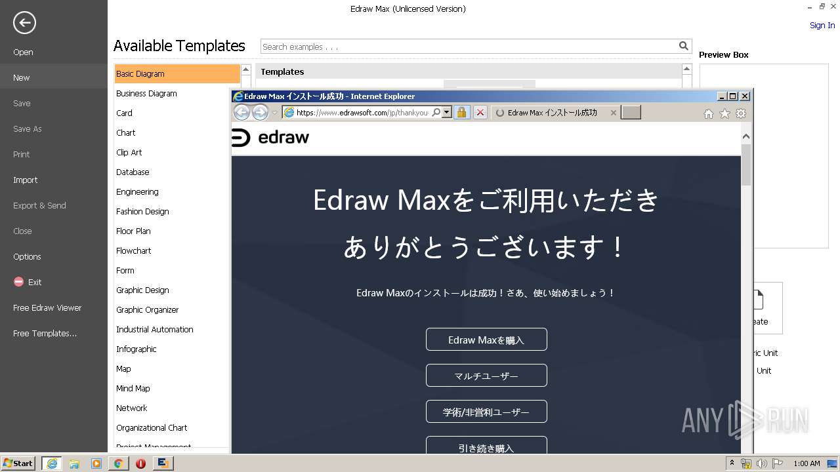Click the clock showing 1:00 AM
Viewport: 840px width, 472px height.
(x=807, y=463)
